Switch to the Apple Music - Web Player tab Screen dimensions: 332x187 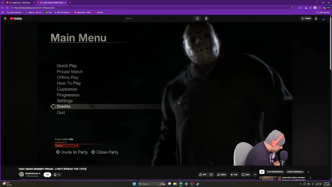(21, 3)
